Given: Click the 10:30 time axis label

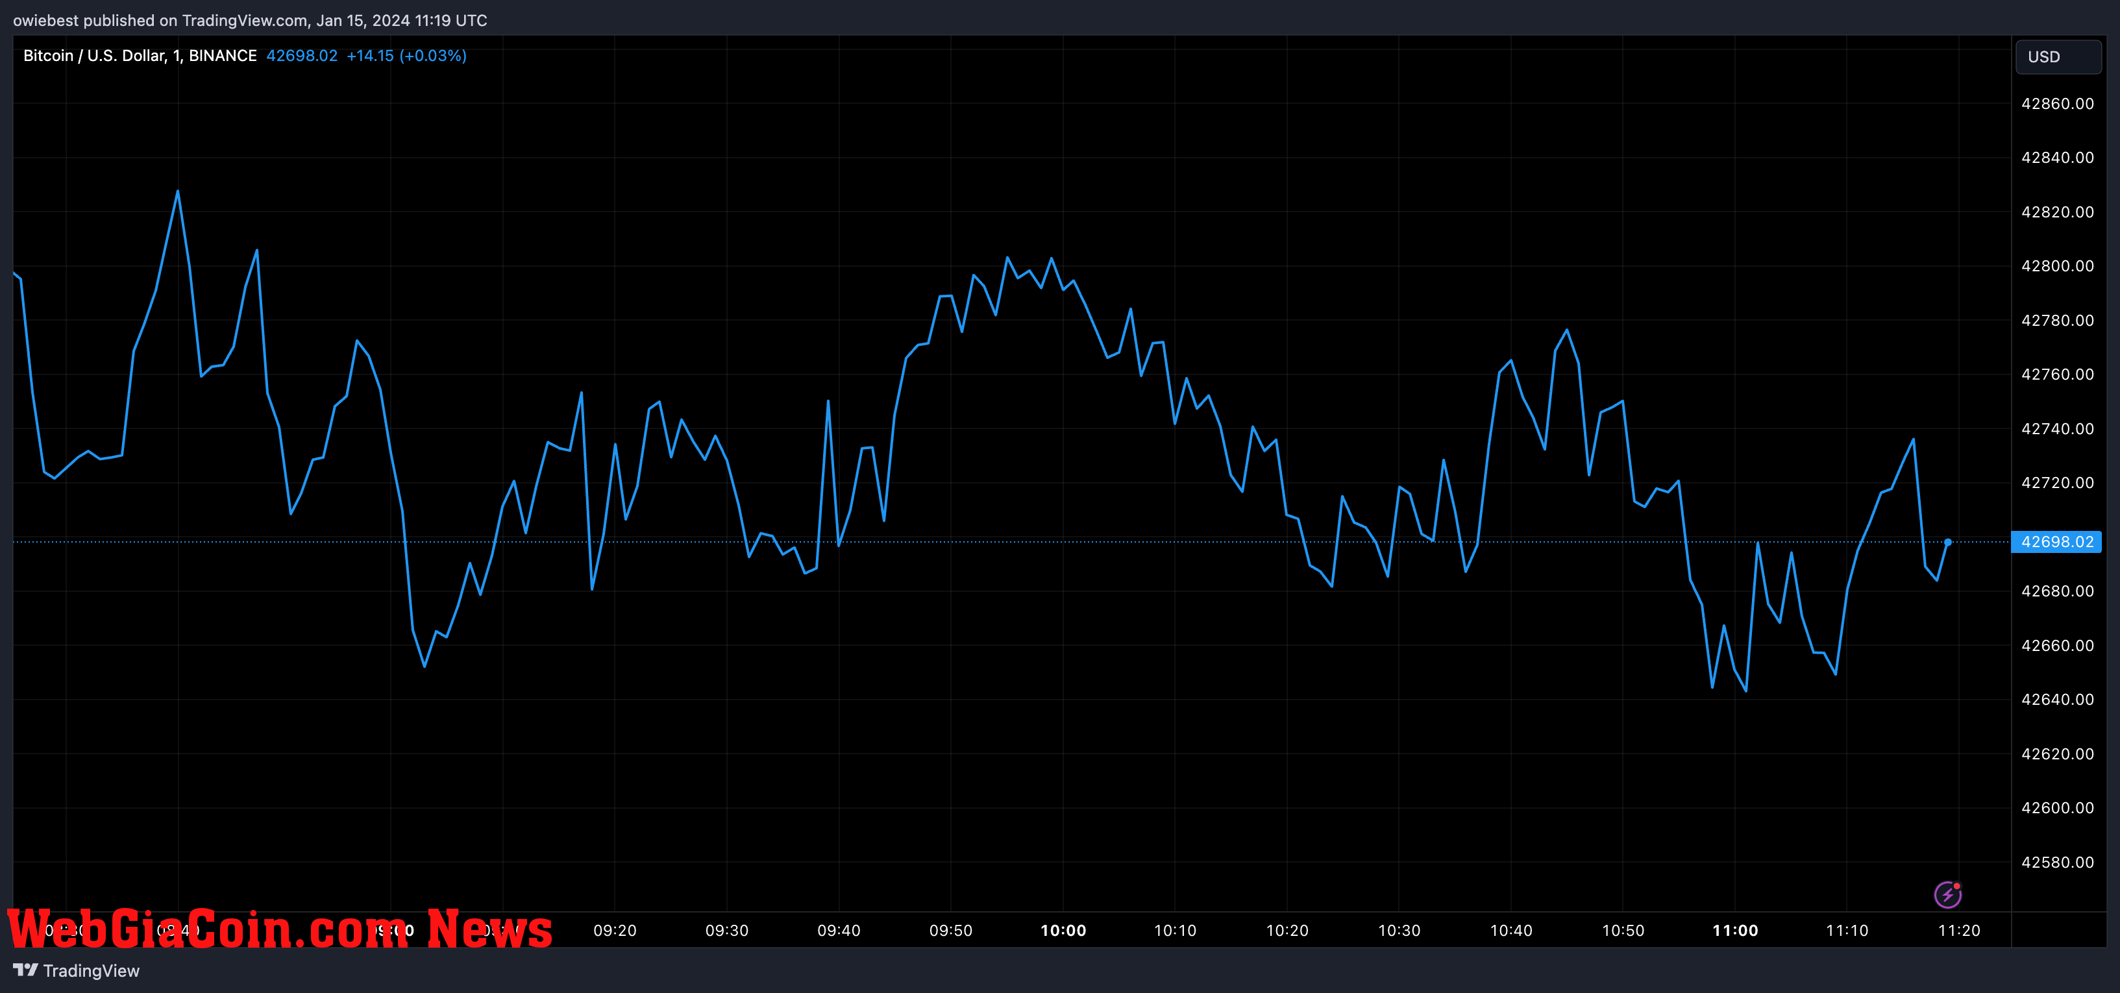Looking at the screenshot, I should coord(1399,931).
